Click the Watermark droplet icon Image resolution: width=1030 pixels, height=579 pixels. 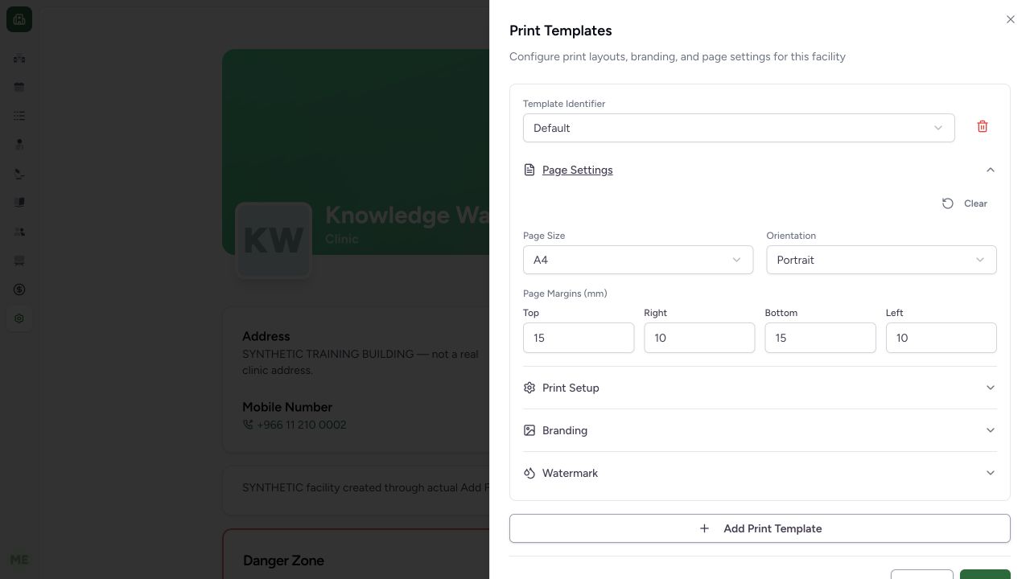529,473
